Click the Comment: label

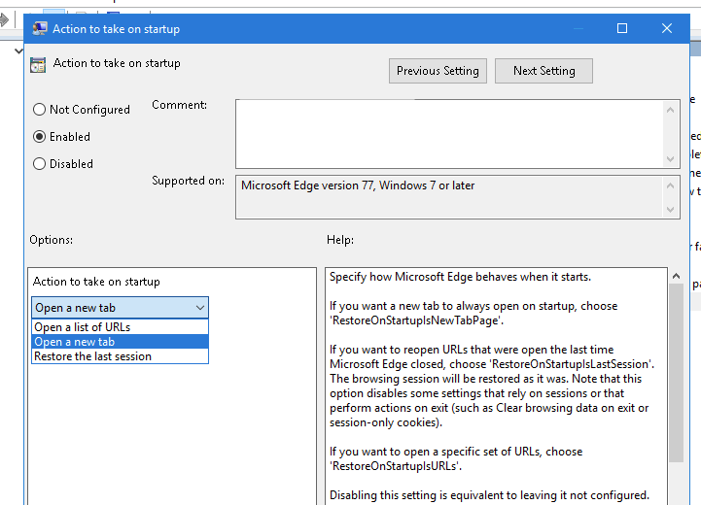click(179, 105)
